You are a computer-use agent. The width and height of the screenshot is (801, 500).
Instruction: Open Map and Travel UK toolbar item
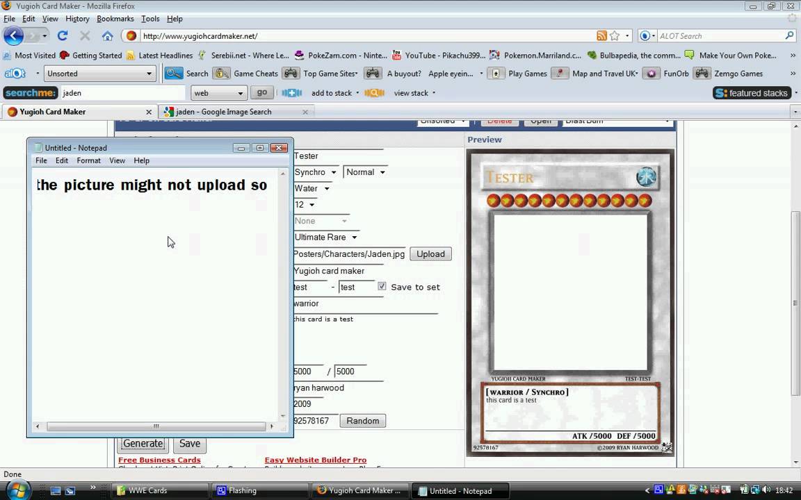[596, 74]
